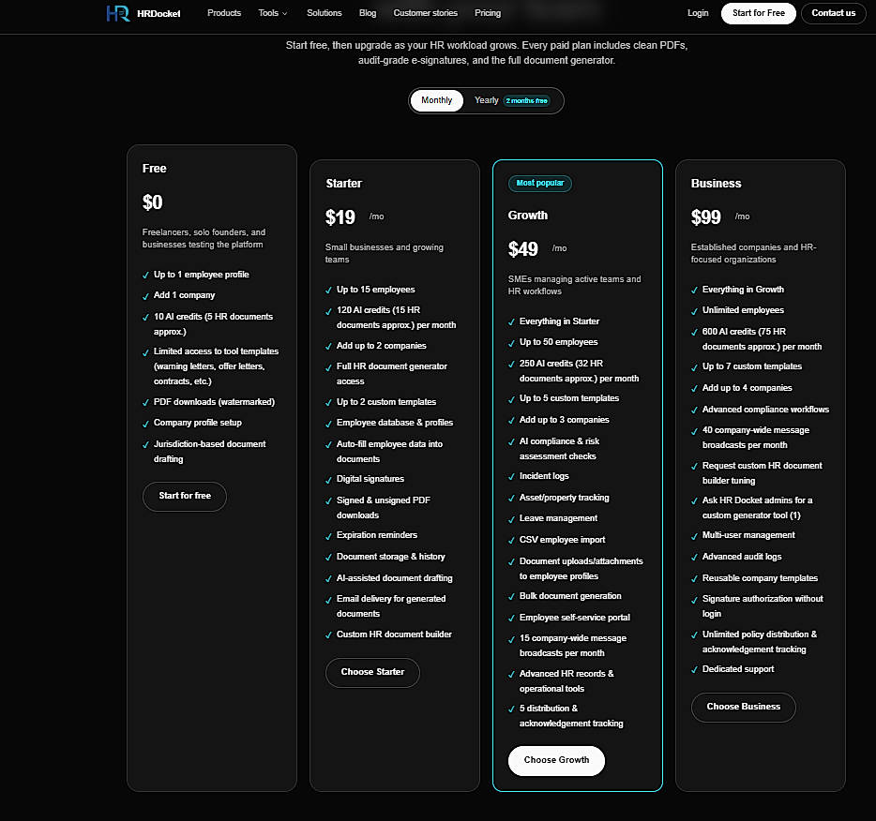Click the Growth plan heading
The width and height of the screenshot is (876, 821).
click(x=528, y=216)
